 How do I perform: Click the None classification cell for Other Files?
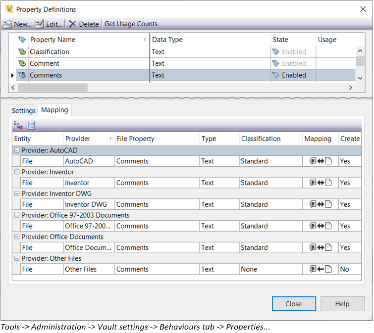pos(271,269)
